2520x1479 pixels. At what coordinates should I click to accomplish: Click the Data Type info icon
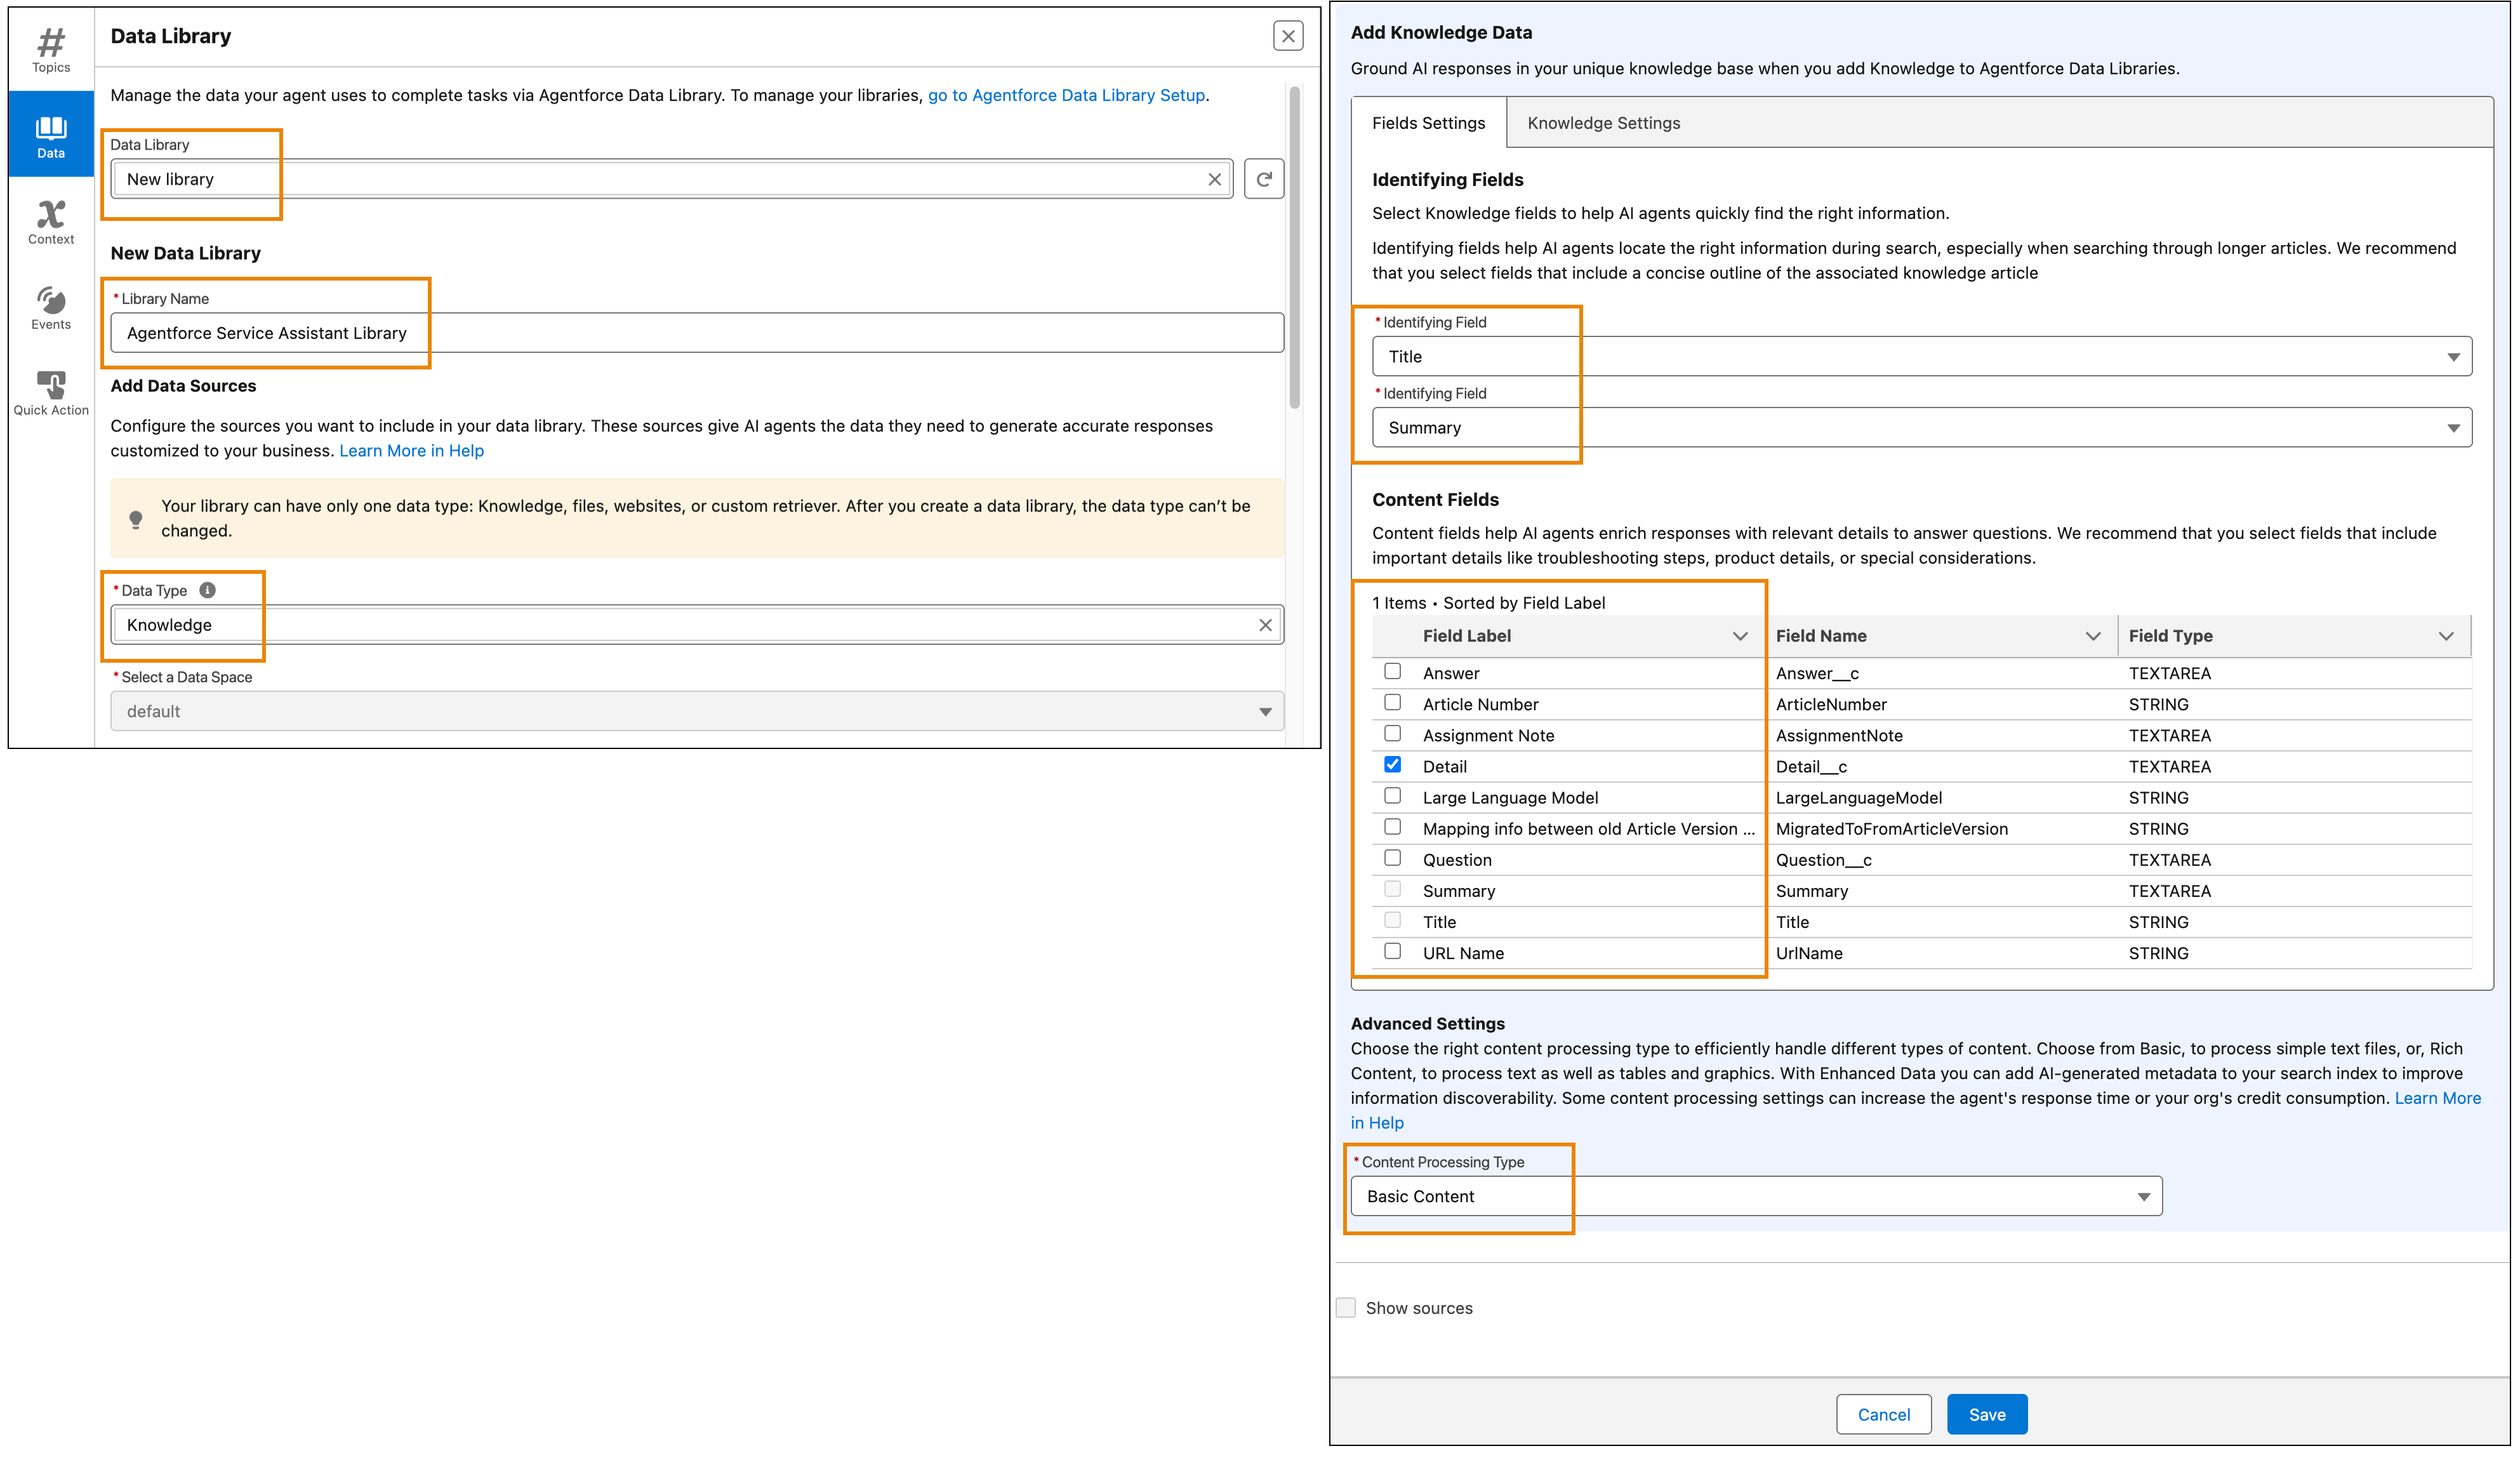207,590
